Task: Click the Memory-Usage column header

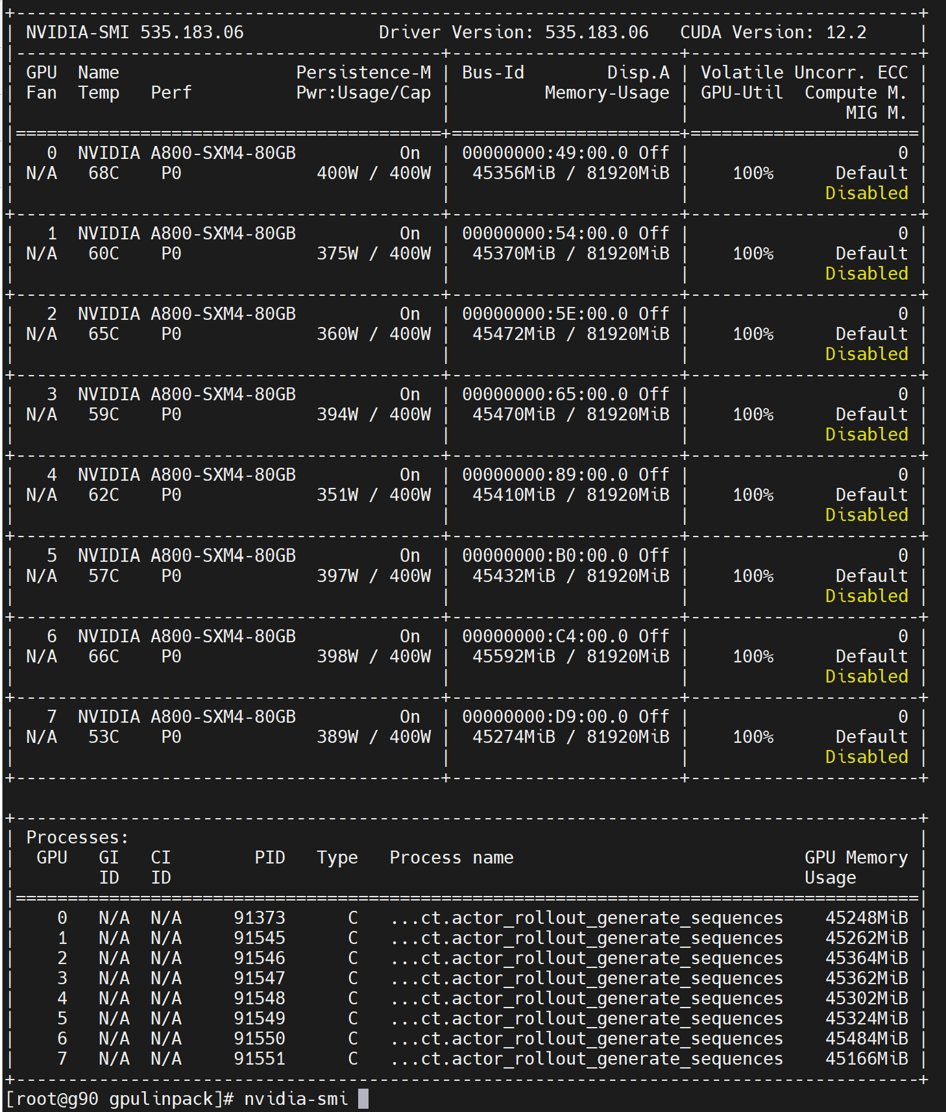Action: (x=607, y=93)
